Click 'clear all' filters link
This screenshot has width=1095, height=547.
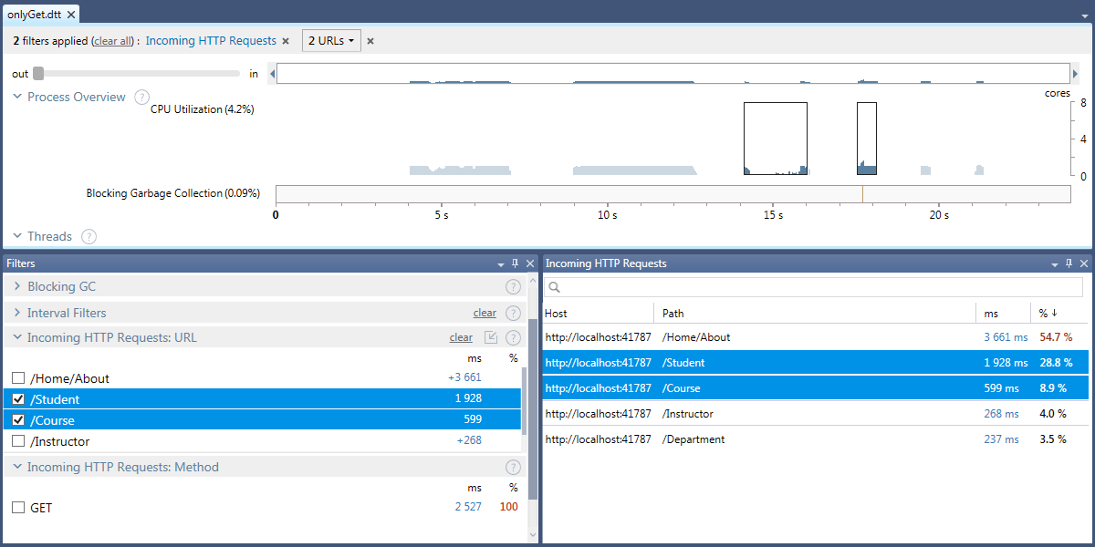click(x=114, y=41)
